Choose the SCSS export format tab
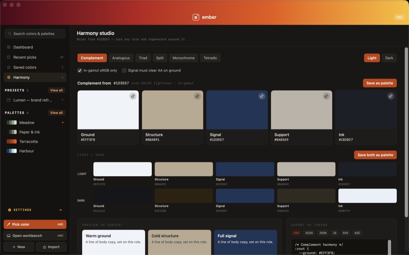The image size is (409, 255). (x=309, y=233)
